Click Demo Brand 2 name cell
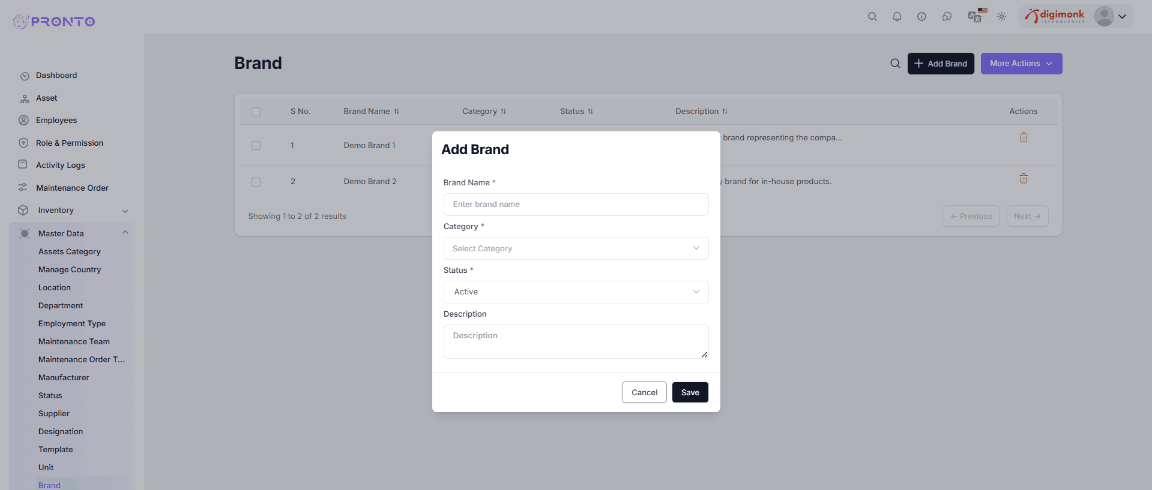Screen dimensions: 1152x490 370,181
